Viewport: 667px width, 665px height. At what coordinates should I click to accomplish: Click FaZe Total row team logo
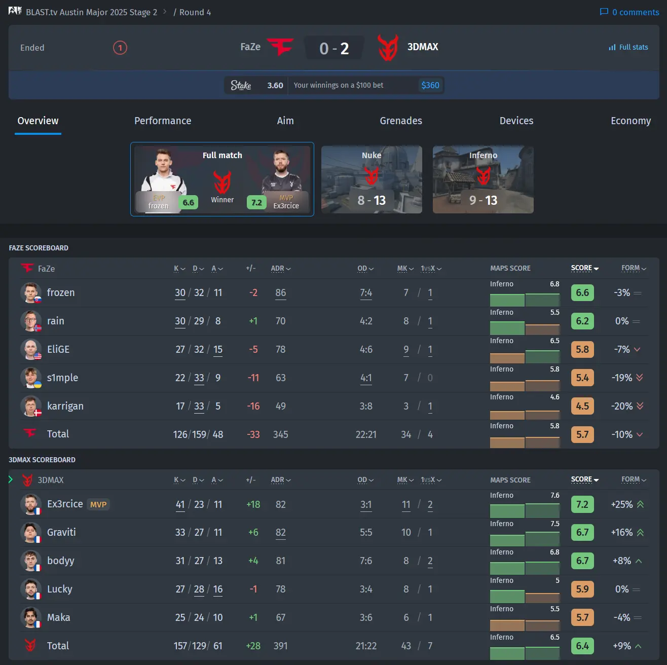tap(30, 433)
